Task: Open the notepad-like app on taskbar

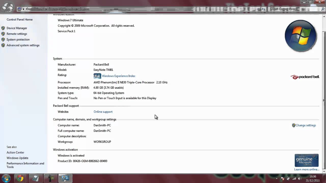Action: pos(35,178)
